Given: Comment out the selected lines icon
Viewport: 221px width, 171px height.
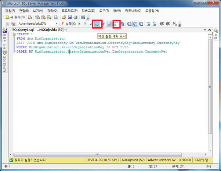Looking at the screenshot, I should tap(148, 24).
